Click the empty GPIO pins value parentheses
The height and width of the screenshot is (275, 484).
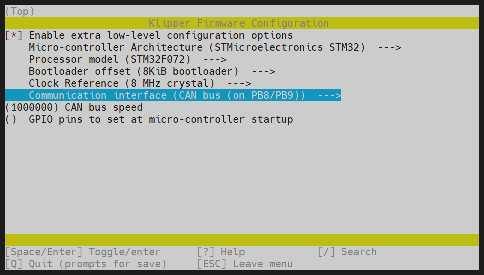[11, 120]
